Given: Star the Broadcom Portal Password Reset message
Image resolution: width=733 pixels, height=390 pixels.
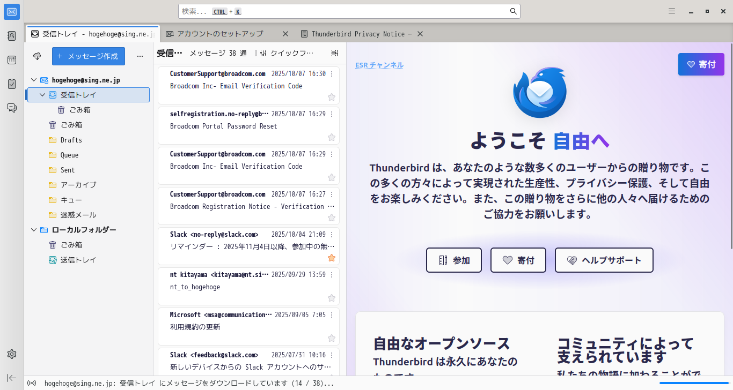Looking at the screenshot, I should (x=332, y=137).
